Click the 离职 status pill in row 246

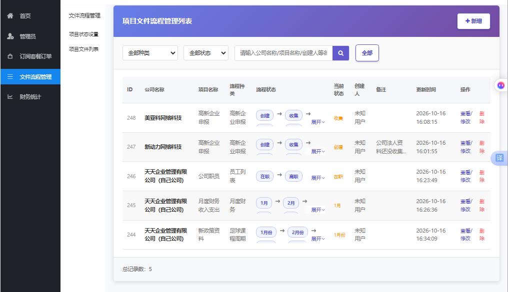pos(293,177)
